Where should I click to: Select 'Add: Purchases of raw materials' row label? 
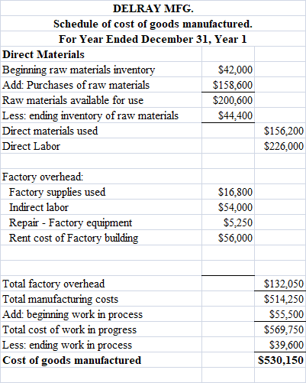click(x=76, y=85)
